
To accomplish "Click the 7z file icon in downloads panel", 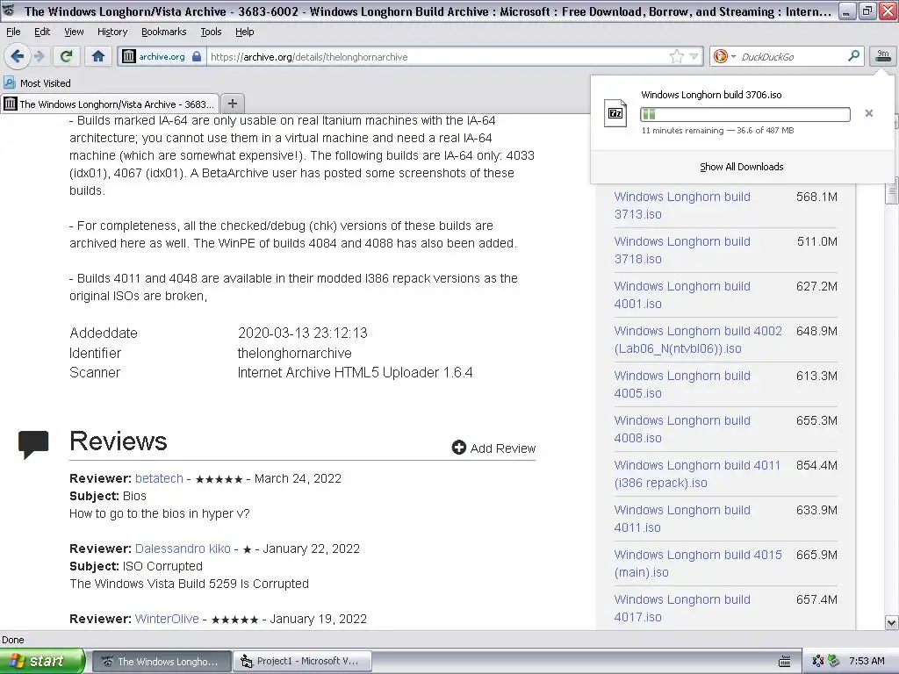I will (x=615, y=113).
